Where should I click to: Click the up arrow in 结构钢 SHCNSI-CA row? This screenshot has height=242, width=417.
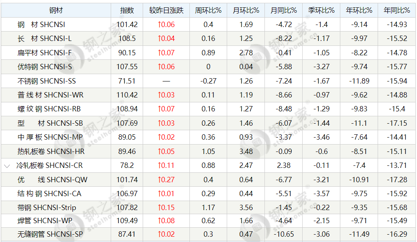pyautogui.click(x=160, y=194)
